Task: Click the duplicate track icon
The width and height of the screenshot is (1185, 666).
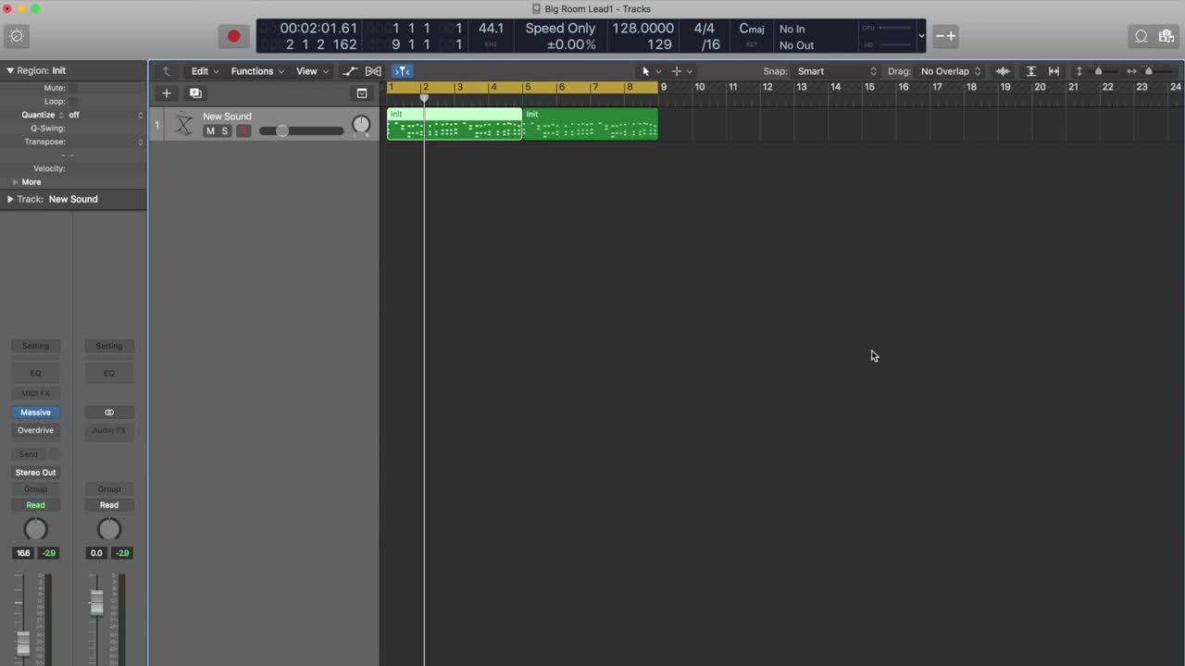Action: click(195, 92)
